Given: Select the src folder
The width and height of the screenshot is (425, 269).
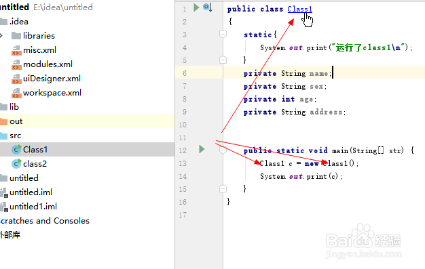Looking at the screenshot, I should [x=15, y=136].
